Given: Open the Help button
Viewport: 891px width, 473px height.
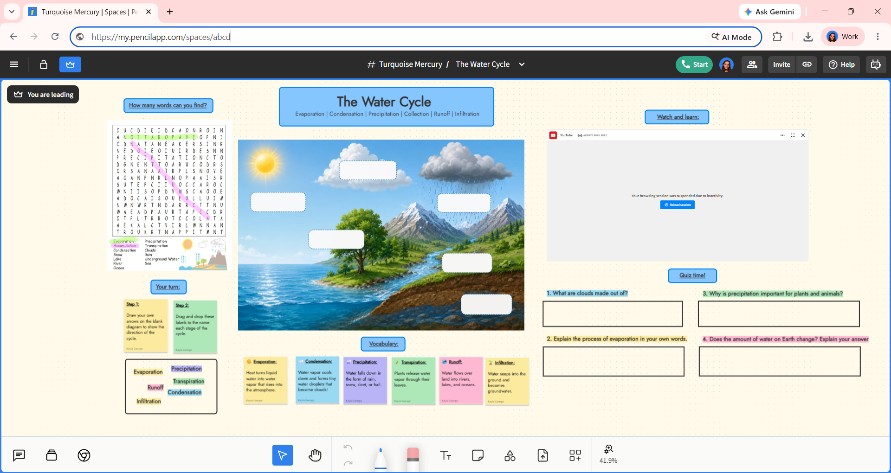Looking at the screenshot, I should pyautogui.click(x=841, y=64).
